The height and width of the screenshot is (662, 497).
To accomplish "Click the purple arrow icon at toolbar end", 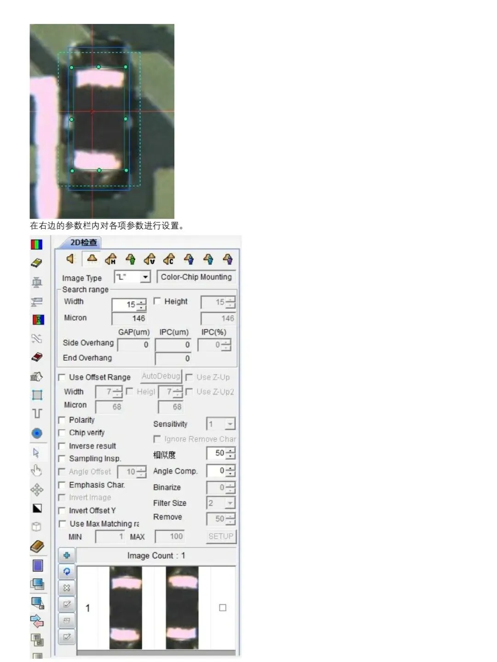I will pyautogui.click(x=228, y=259).
